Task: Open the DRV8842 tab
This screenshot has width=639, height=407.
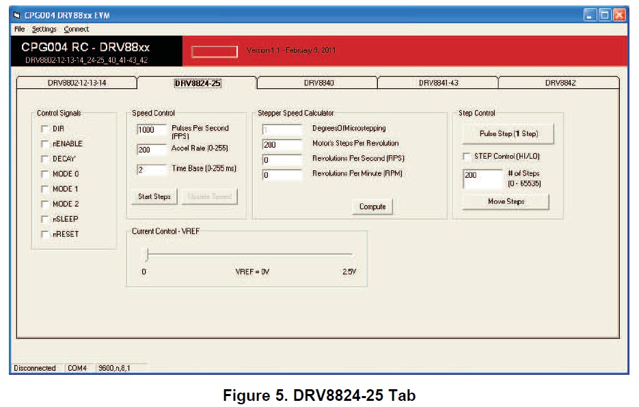Action: pos(560,83)
